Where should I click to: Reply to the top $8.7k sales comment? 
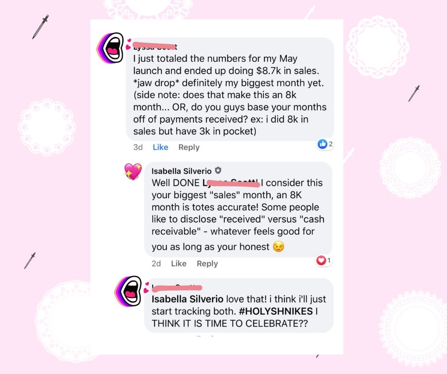[x=189, y=147]
